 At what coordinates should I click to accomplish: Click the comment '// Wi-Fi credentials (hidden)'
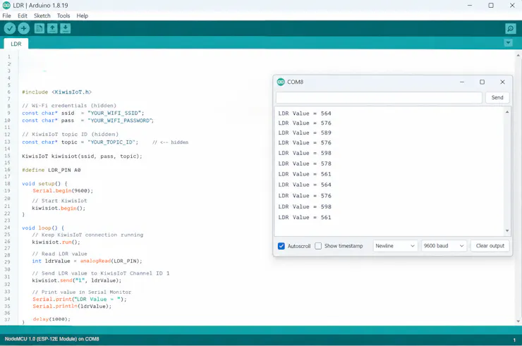(x=69, y=106)
